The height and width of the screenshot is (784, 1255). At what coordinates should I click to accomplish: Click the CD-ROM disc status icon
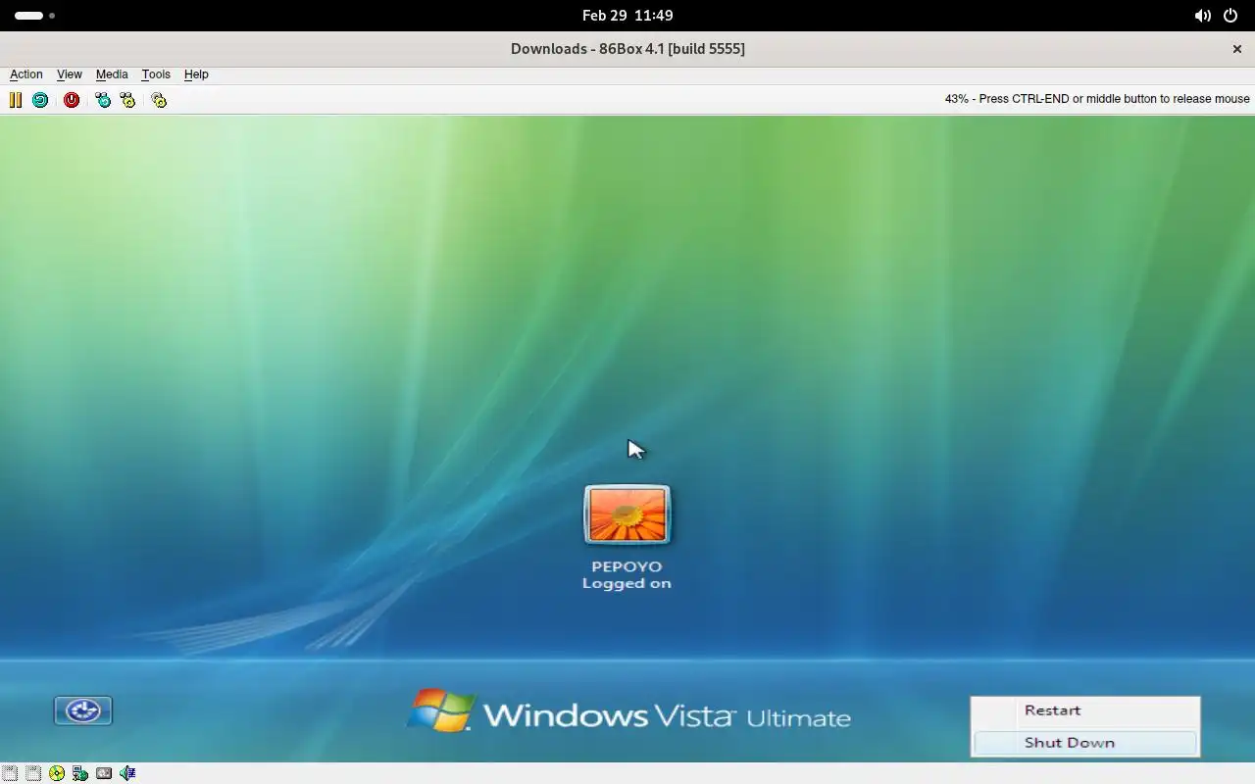click(57, 773)
